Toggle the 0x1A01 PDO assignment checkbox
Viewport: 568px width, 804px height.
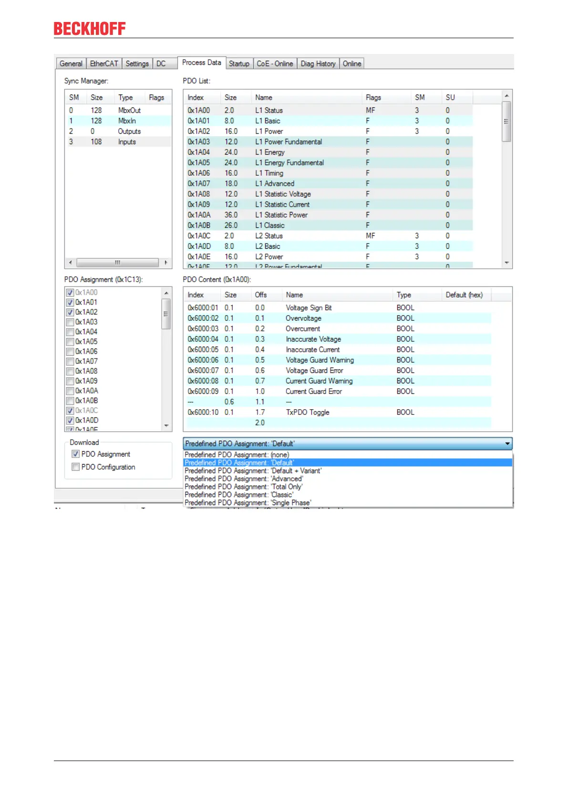70,302
